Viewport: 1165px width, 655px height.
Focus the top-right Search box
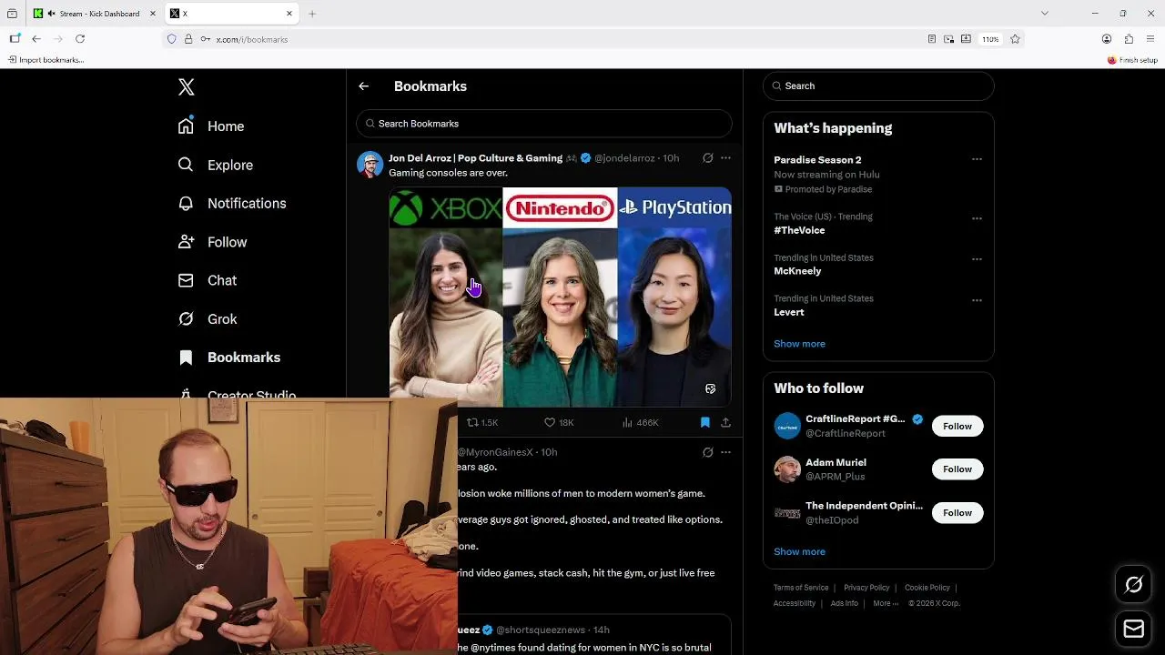click(878, 86)
